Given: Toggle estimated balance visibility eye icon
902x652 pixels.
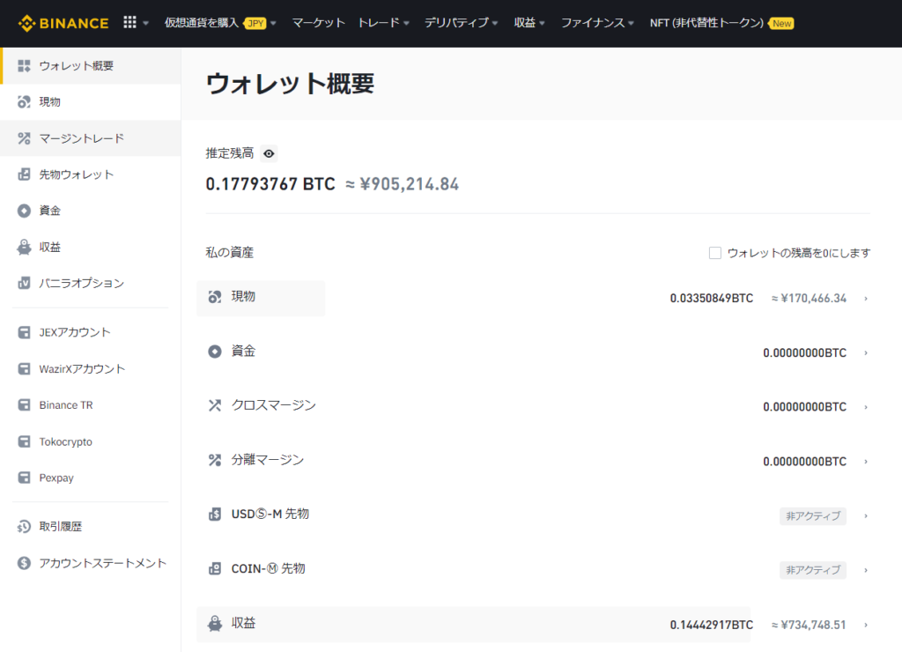Looking at the screenshot, I should click(x=270, y=154).
